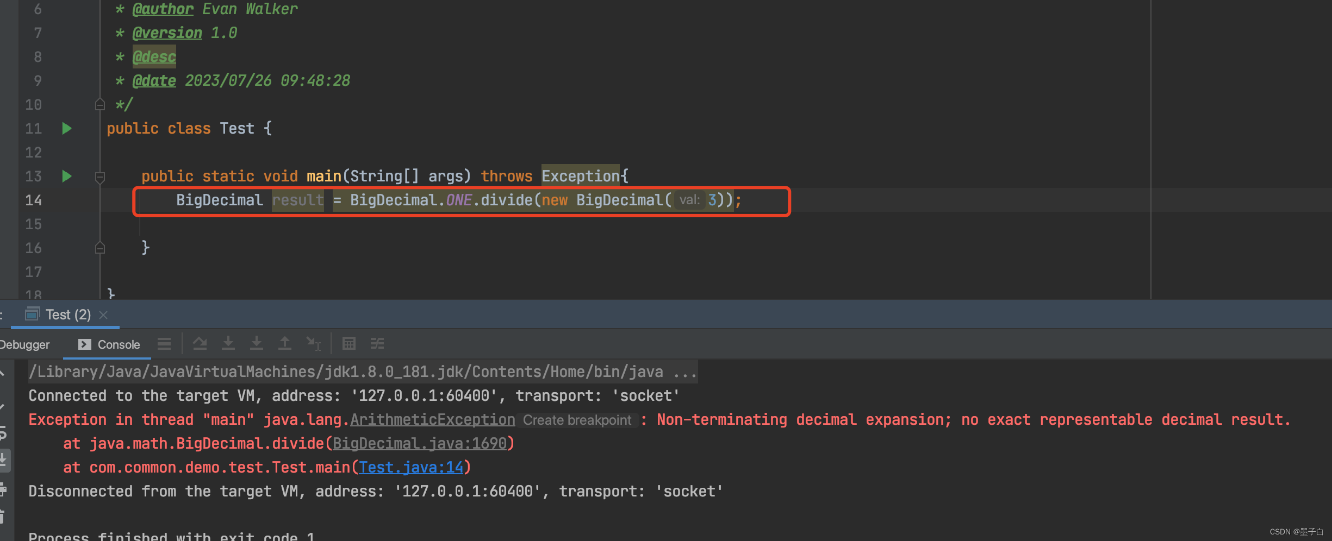Collapse the Javadoc comment fold marker near line 10

(99, 104)
